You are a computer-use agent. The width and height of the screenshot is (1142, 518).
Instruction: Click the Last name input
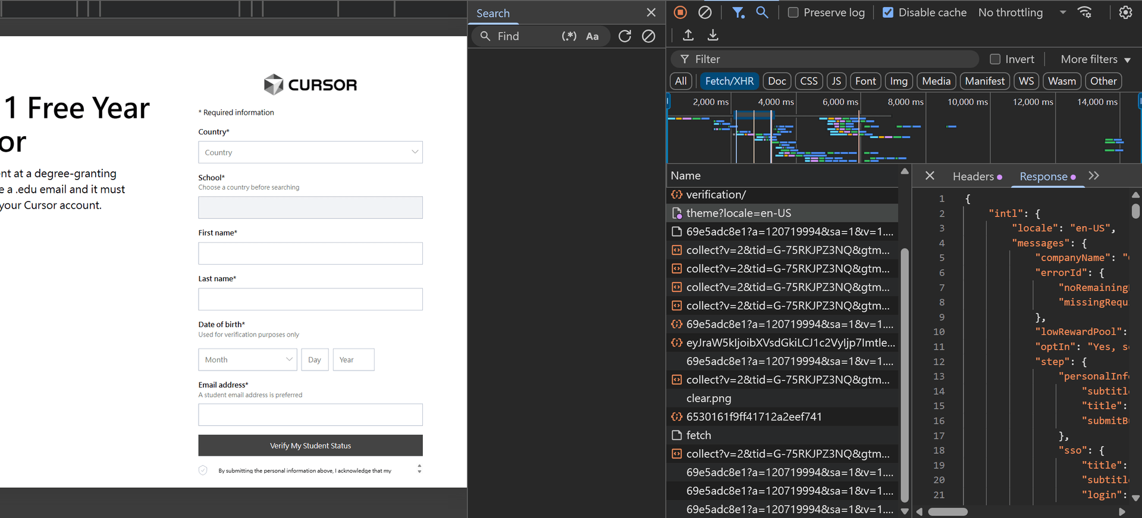[x=310, y=299]
